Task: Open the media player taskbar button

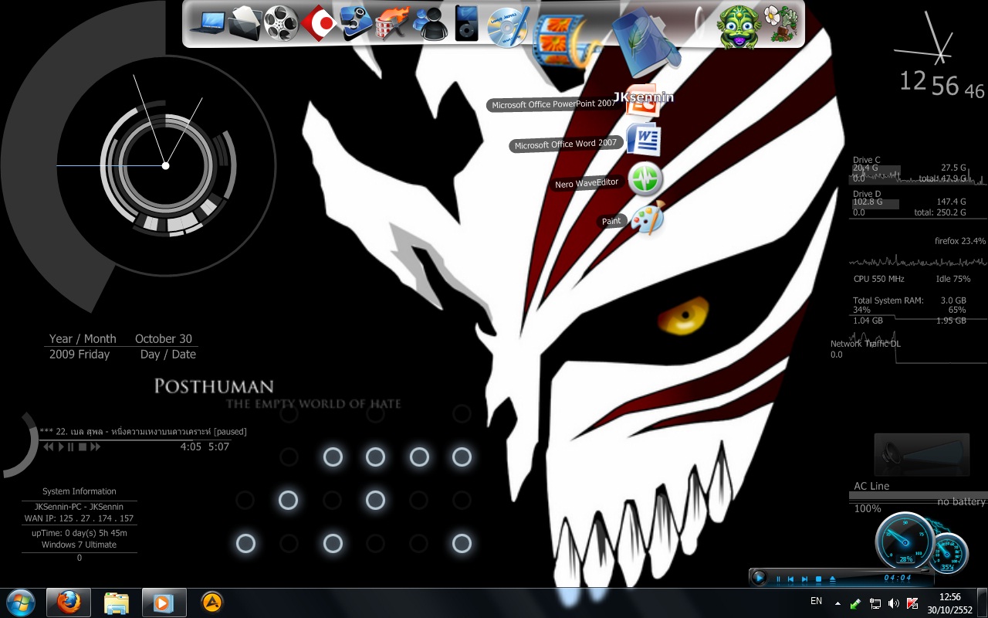Action: tap(164, 602)
